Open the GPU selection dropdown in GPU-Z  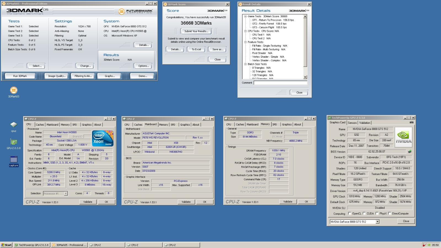[377, 222]
